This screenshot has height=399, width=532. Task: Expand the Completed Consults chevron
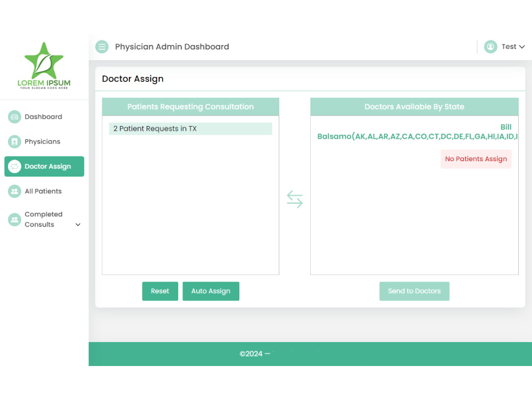(78, 225)
